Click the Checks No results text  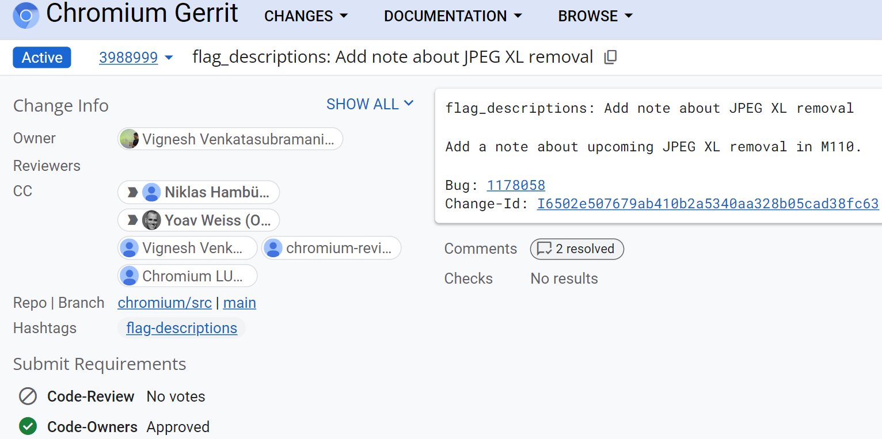564,278
